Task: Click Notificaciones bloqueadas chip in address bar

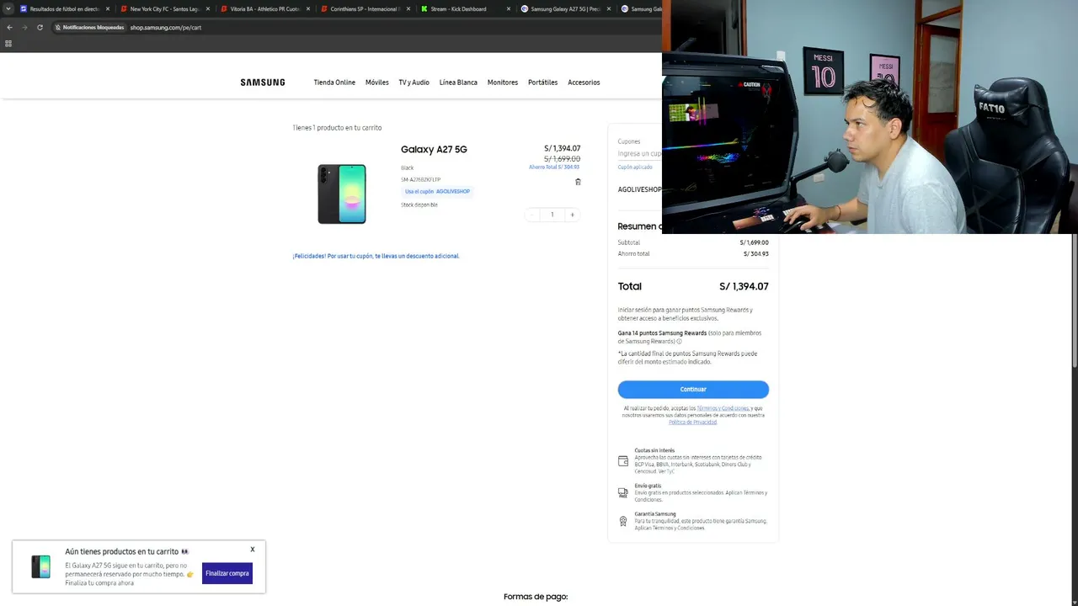Action: tap(89, 28)
